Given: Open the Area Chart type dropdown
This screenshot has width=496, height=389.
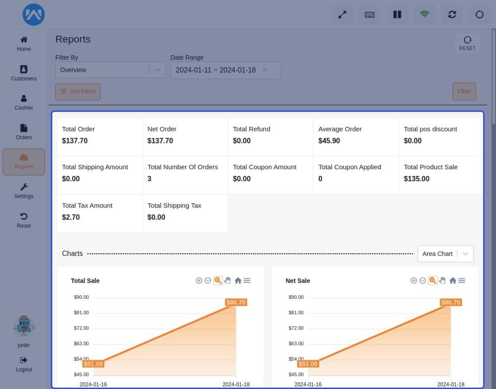Looking at the screenshot, I should [x=445, y=253].
